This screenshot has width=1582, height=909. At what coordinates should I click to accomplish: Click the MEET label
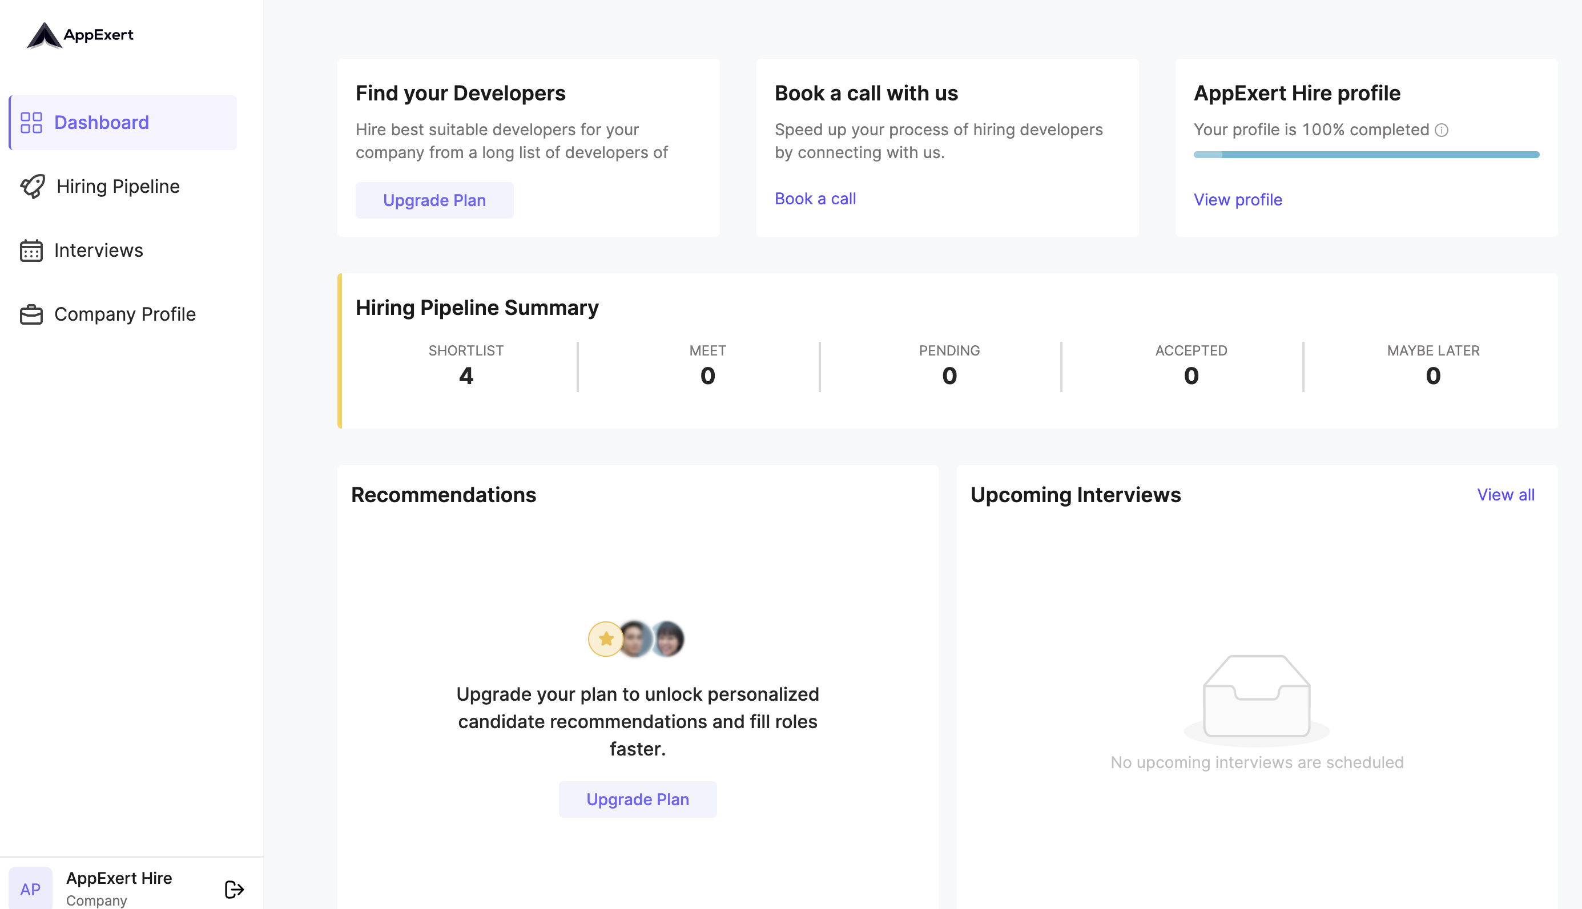pos(707,350)
